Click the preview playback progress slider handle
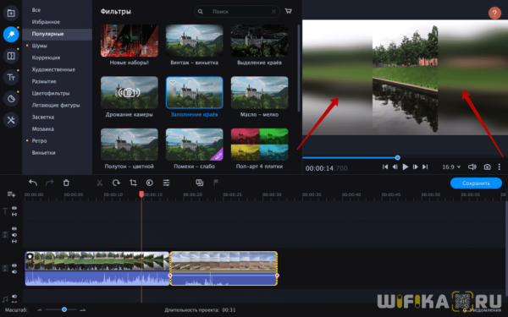Viewport: 508px width, 317px height. (x=398, y=157)
